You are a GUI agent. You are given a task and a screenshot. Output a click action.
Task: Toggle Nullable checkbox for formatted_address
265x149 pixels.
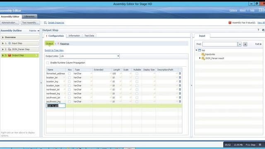[137, 74]
